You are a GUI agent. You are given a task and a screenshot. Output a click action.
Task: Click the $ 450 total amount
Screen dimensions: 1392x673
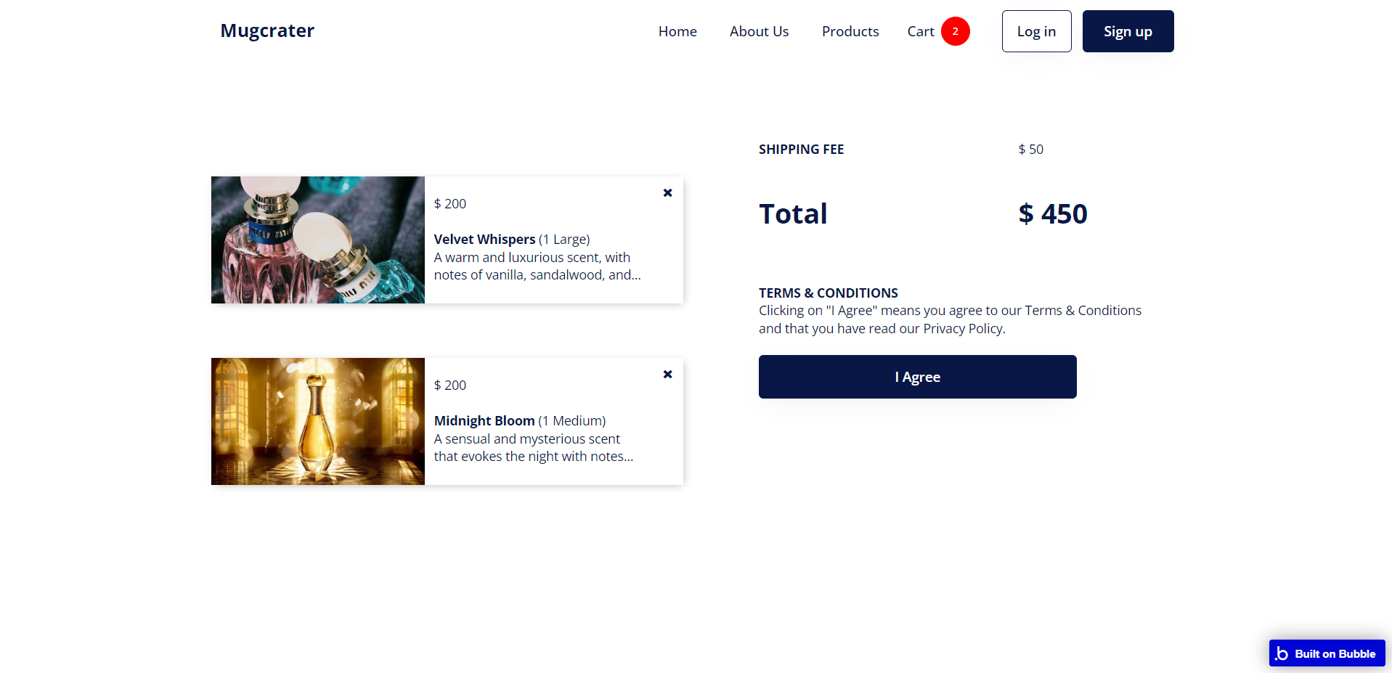tap(1052, 213)
